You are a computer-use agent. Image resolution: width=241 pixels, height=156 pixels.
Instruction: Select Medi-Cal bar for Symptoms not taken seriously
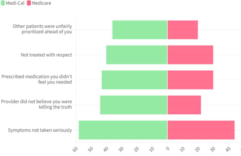click(x=123, y=130)
